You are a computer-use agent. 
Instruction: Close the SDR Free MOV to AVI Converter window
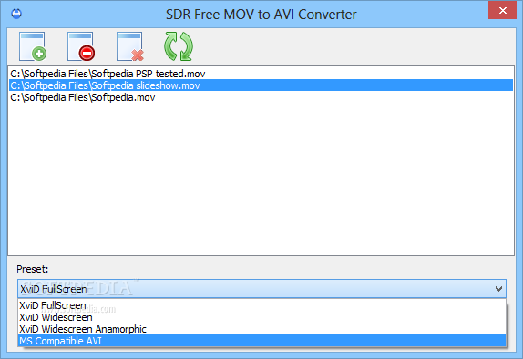(502, 10)
